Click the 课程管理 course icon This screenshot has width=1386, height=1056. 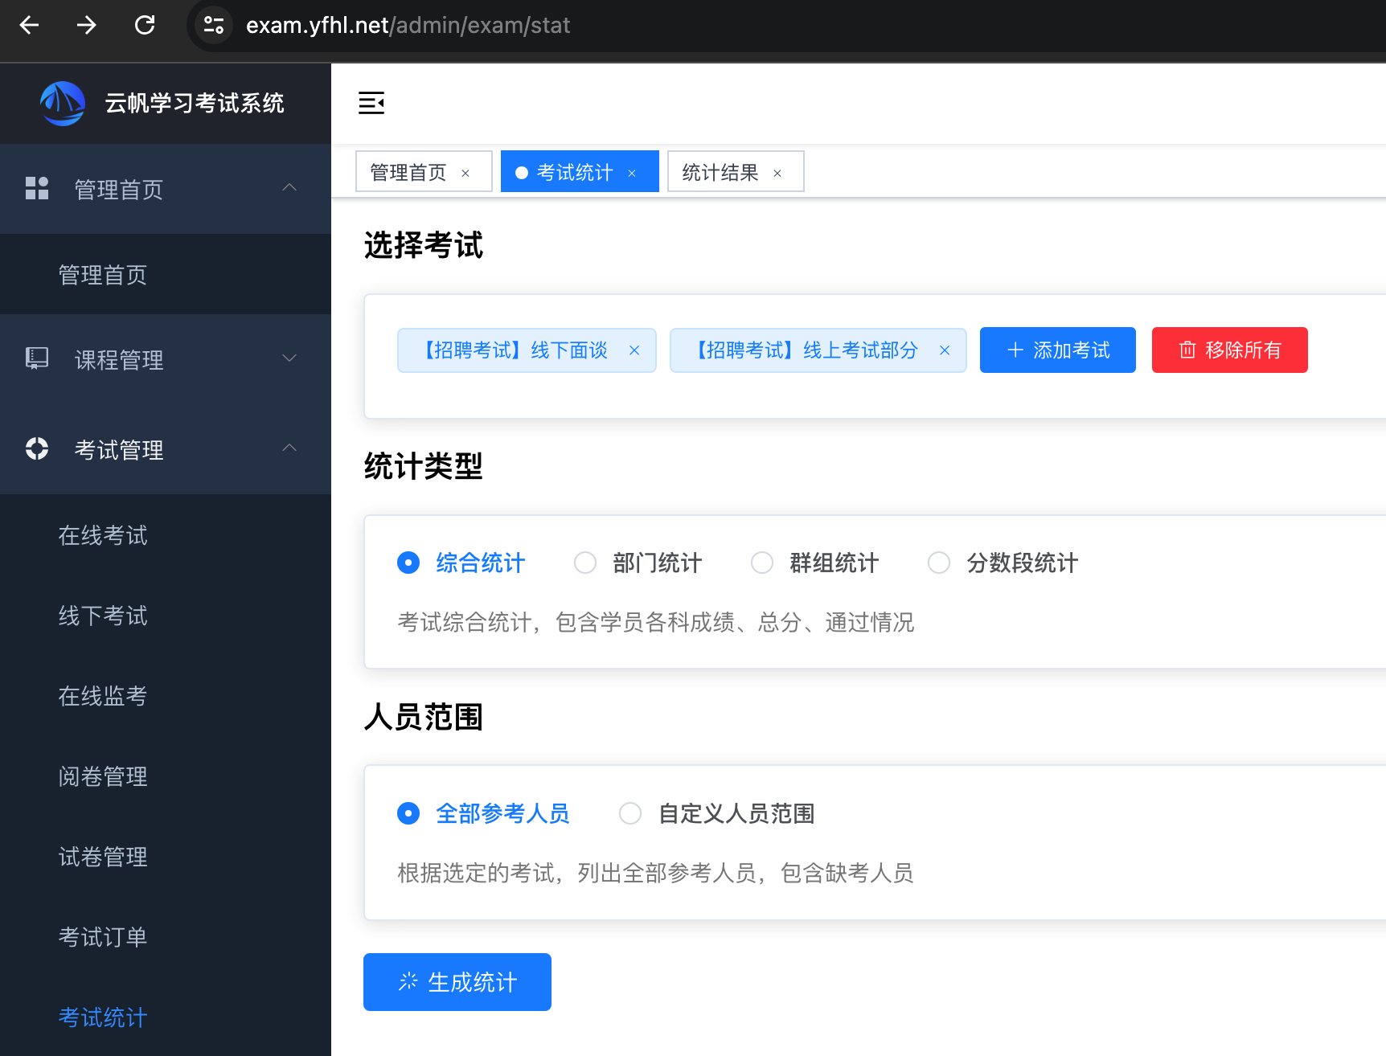(x=37, y=358)
